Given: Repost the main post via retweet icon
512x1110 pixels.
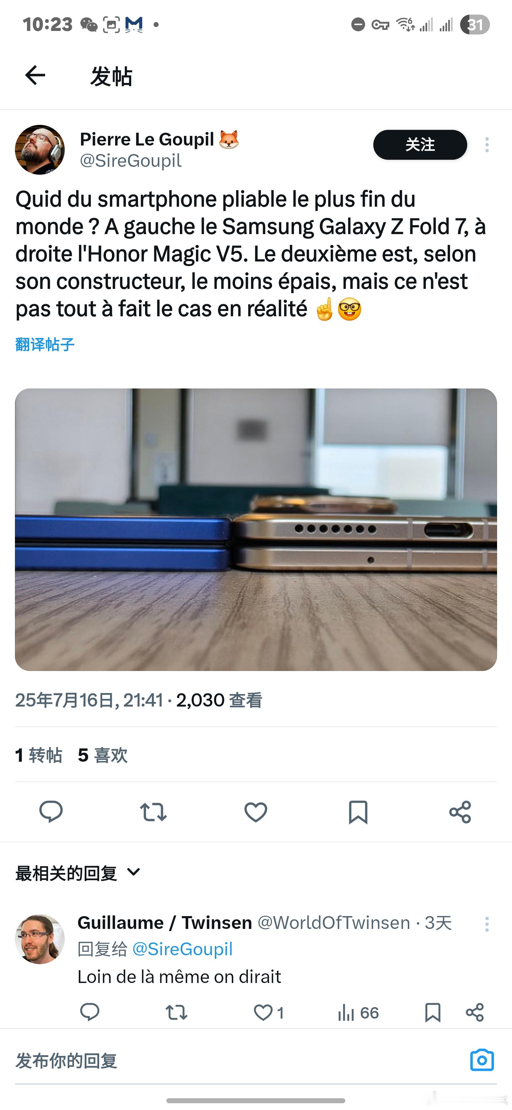Looking at the screenshot, I should coord(153,812).
